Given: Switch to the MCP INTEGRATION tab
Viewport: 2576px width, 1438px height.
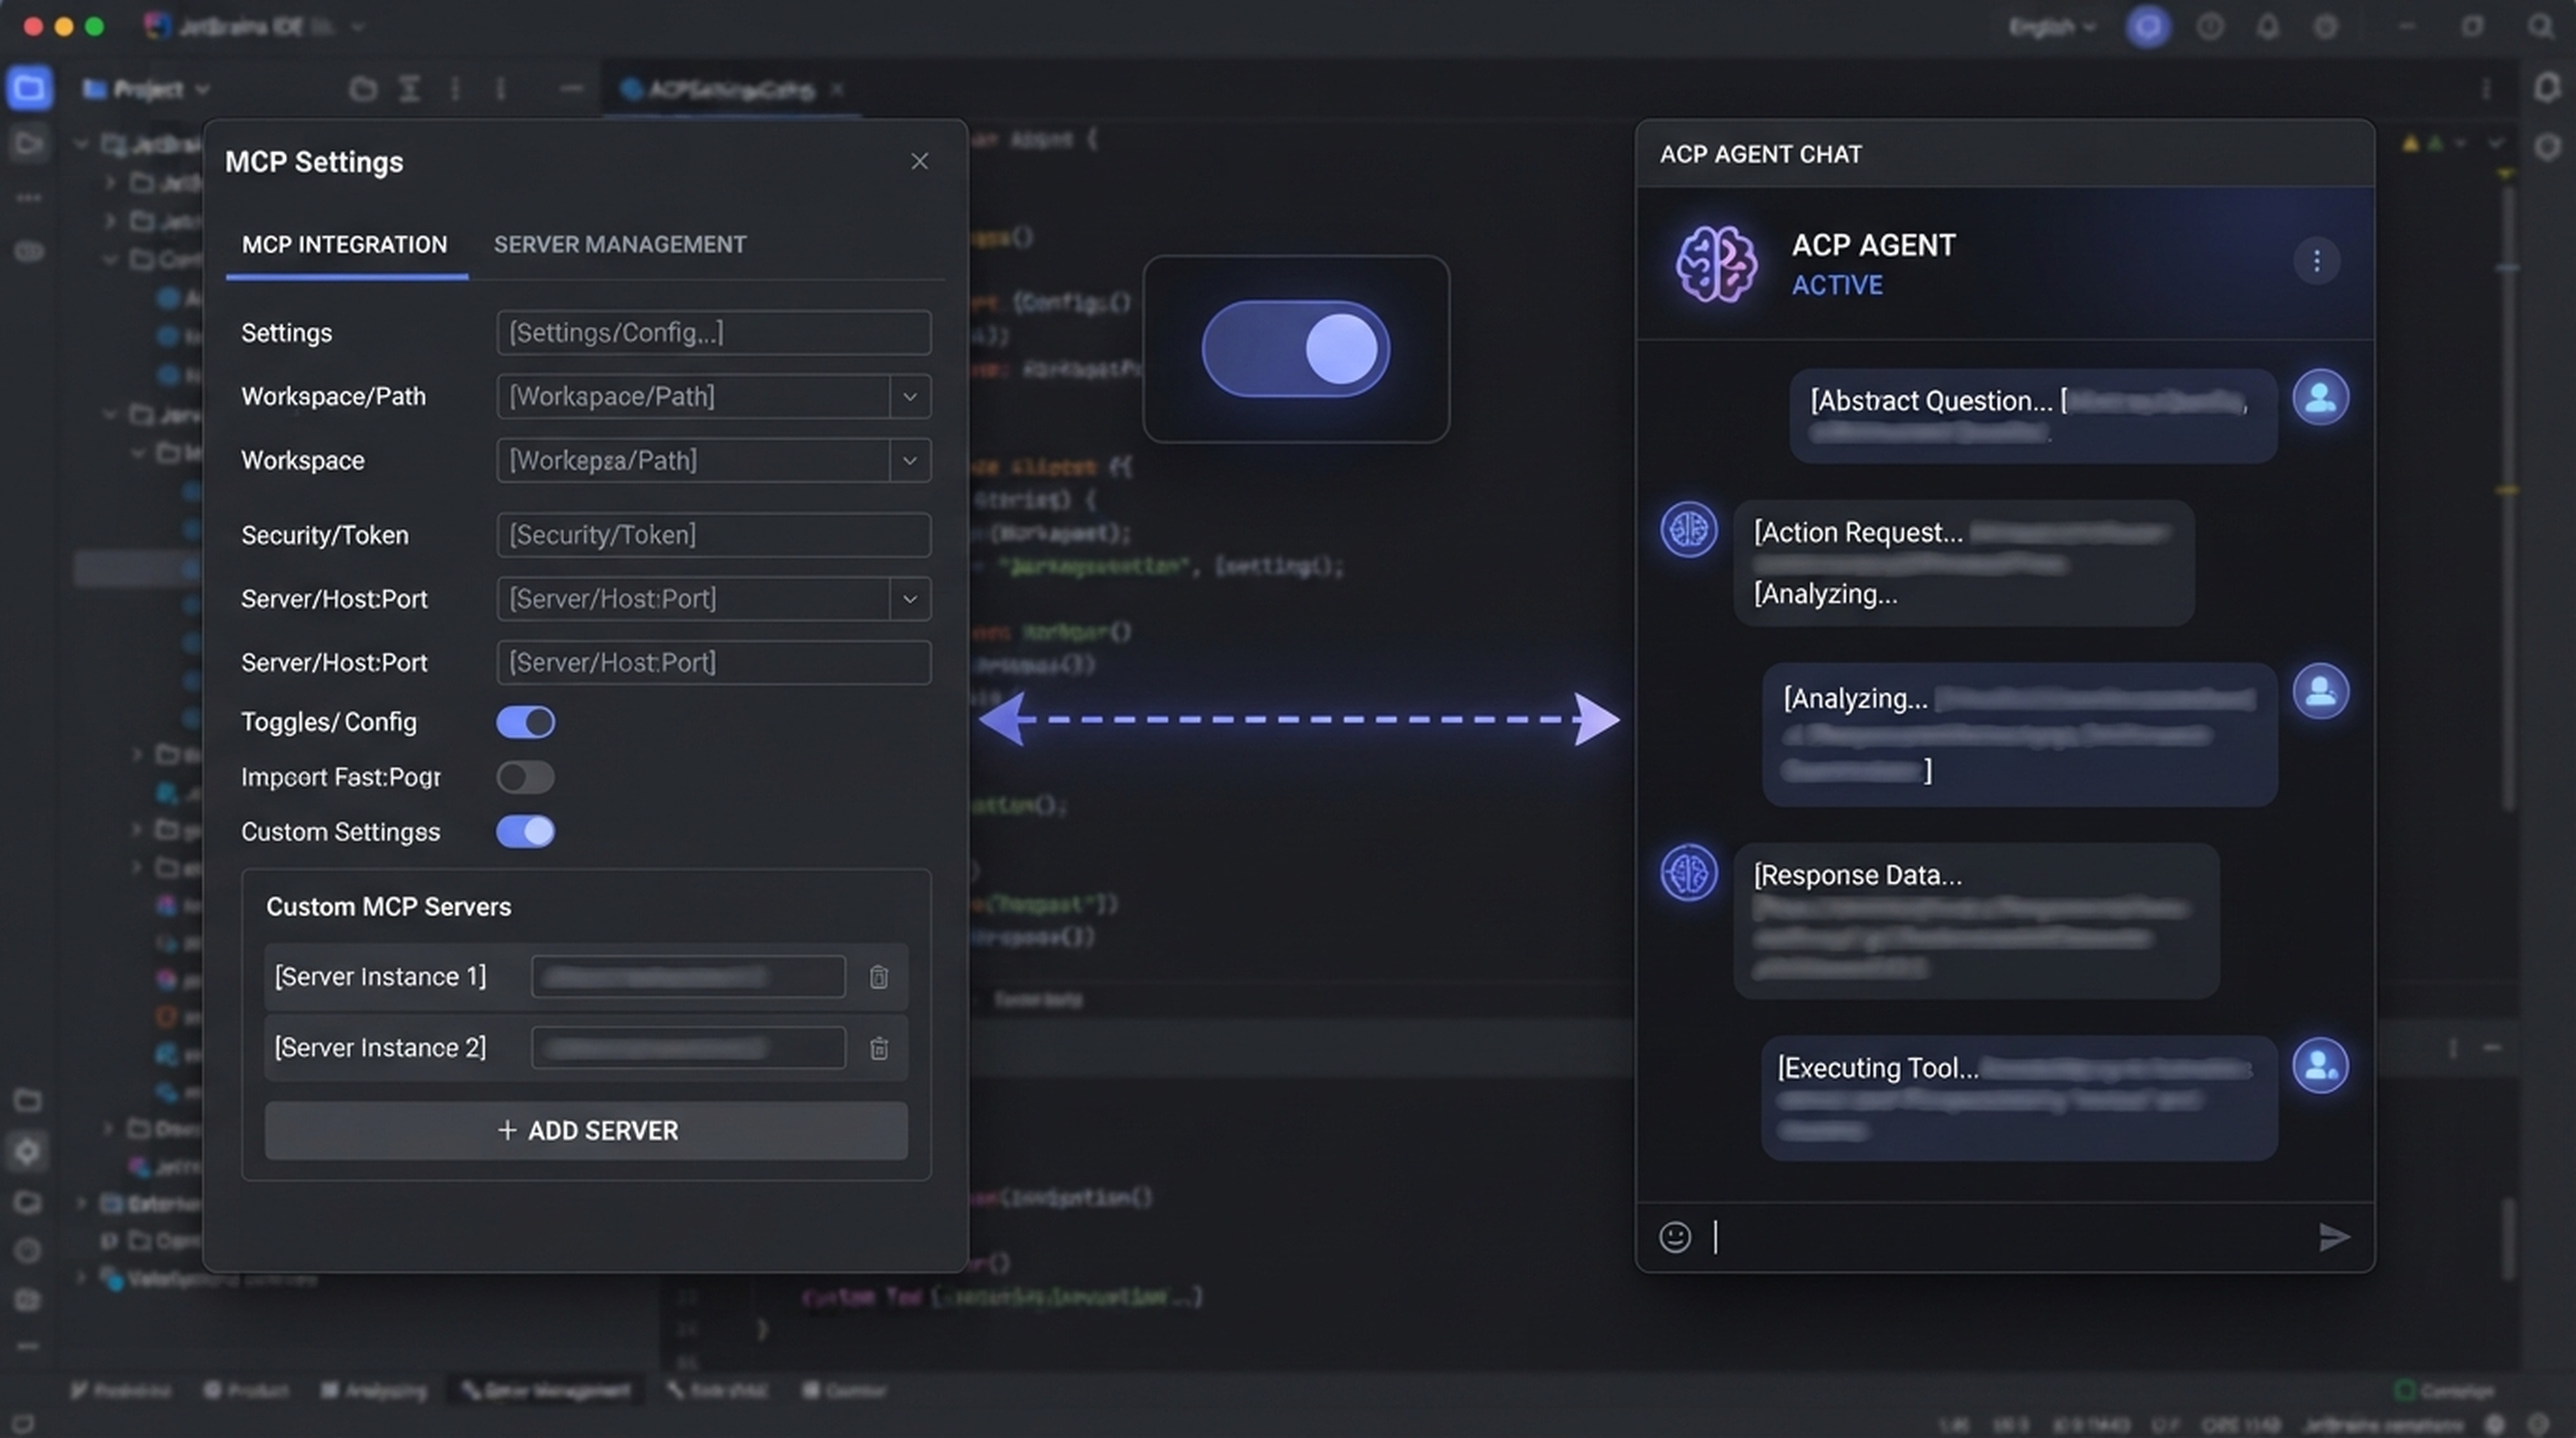Looking at the screenshot, I should [345, 244].
